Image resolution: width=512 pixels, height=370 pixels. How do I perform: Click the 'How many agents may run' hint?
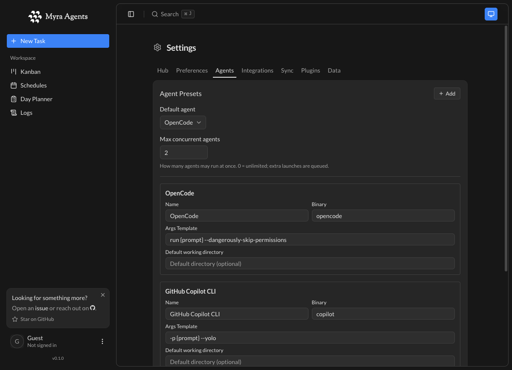[x=244, y=166]
